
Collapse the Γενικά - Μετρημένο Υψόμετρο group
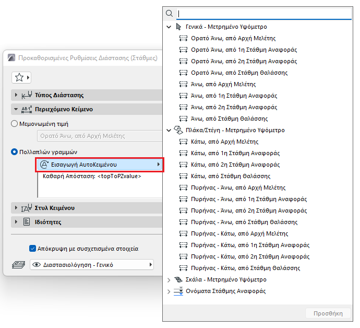point(169,27)
